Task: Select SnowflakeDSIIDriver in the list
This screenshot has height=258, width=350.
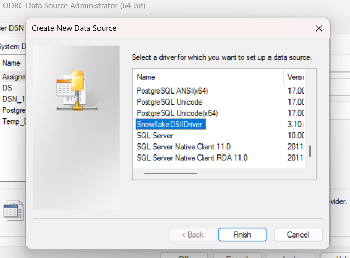Action: (171, 125)
